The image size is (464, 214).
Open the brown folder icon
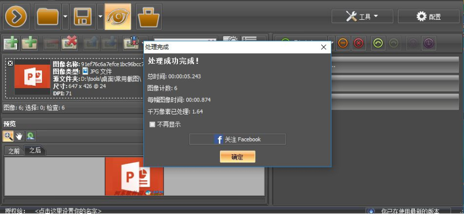(x=48, y=17)
